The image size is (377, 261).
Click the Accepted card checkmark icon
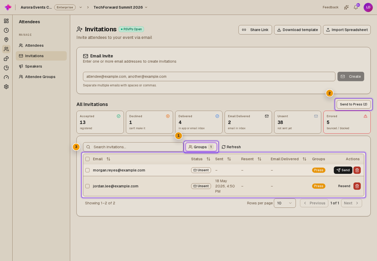(x=119, y=116)
